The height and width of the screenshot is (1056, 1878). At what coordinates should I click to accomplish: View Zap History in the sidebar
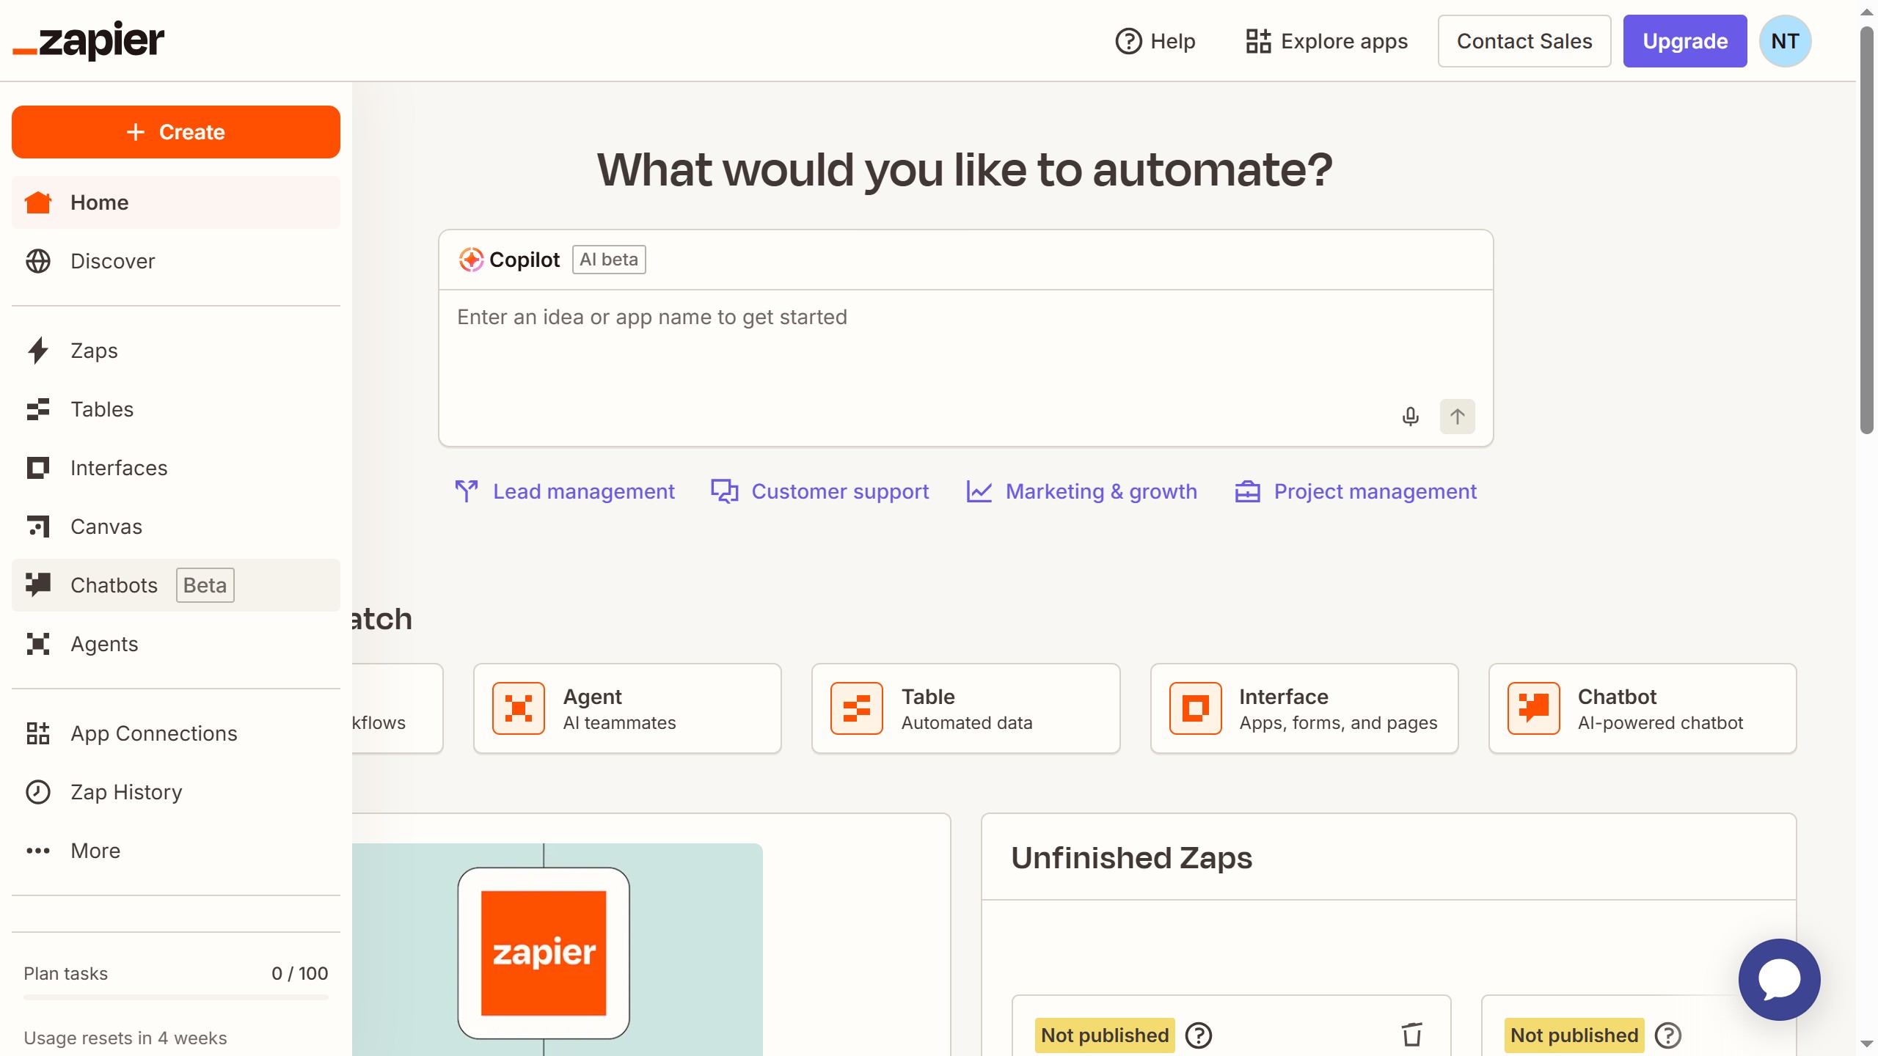point(176,792)
